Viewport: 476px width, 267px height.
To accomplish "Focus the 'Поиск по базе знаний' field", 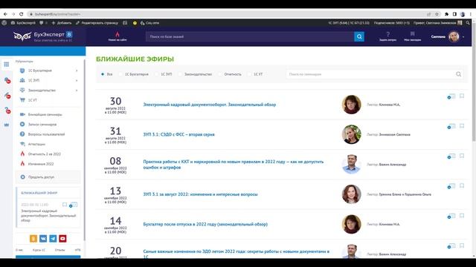I will 250,36.
